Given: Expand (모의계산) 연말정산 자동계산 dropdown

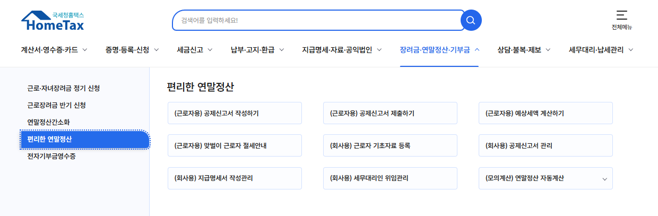Looking at the screenshot, I should pyautogui.click(x=546, y=178).
